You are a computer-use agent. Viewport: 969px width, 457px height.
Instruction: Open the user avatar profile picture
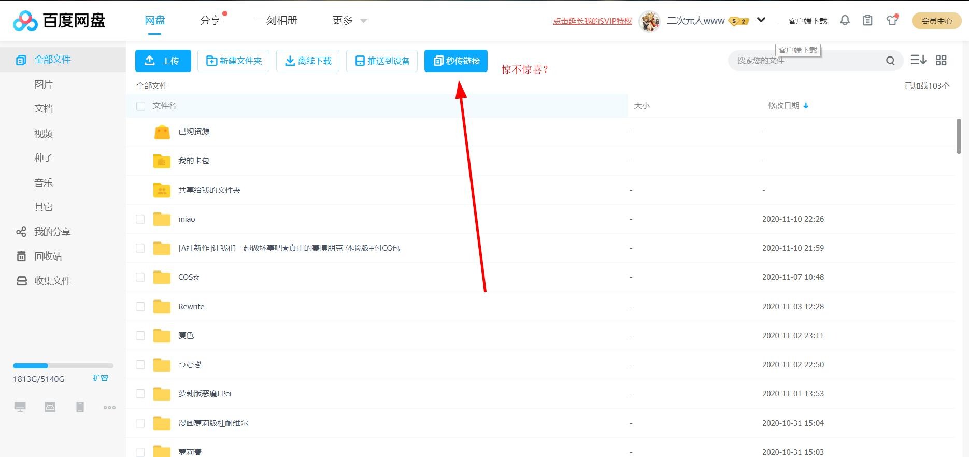click(x=650, y=21)
